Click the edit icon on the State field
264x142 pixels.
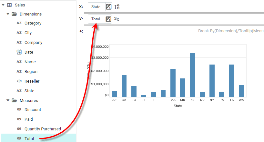point(109,7)
